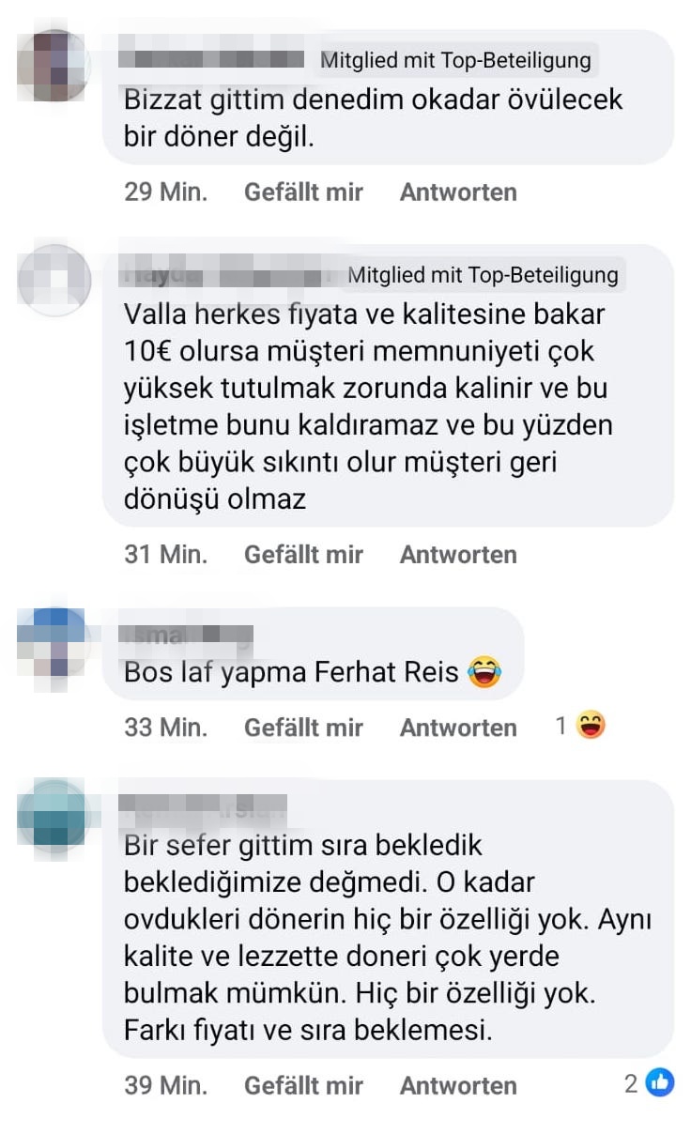This screenshot has height=1134, width=691.
Task: Open the second commenter's profile picture
Action: click(54, 279)
